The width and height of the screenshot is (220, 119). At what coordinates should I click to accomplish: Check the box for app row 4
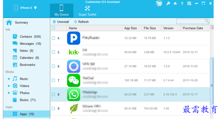[53, 38]
